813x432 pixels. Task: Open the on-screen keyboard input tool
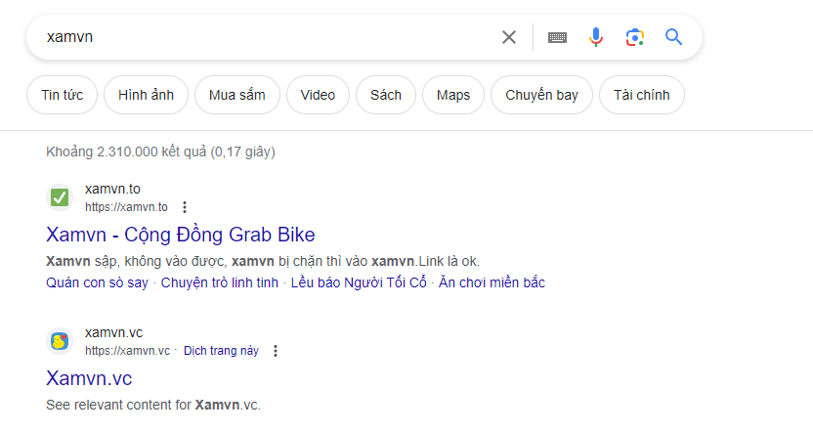[x=557, y=37]
